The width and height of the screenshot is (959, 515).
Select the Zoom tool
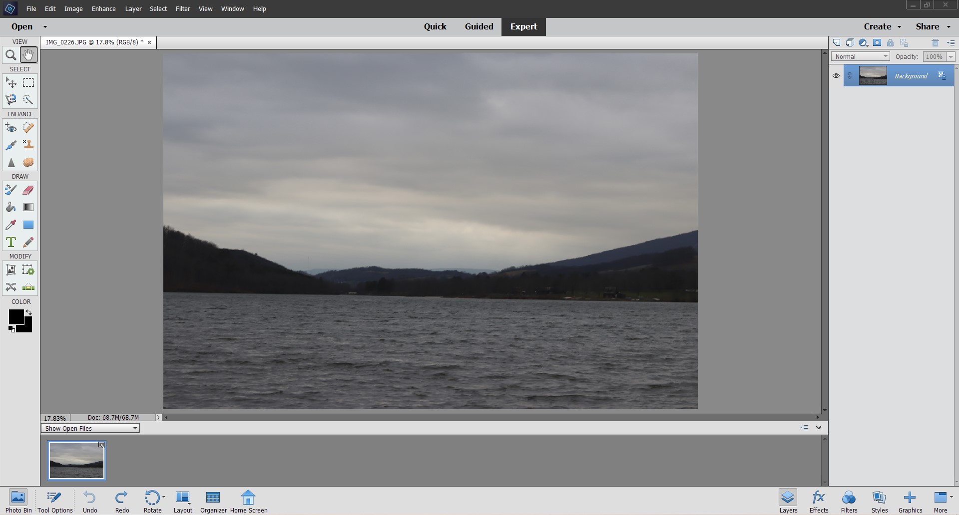tap(10, 55)
